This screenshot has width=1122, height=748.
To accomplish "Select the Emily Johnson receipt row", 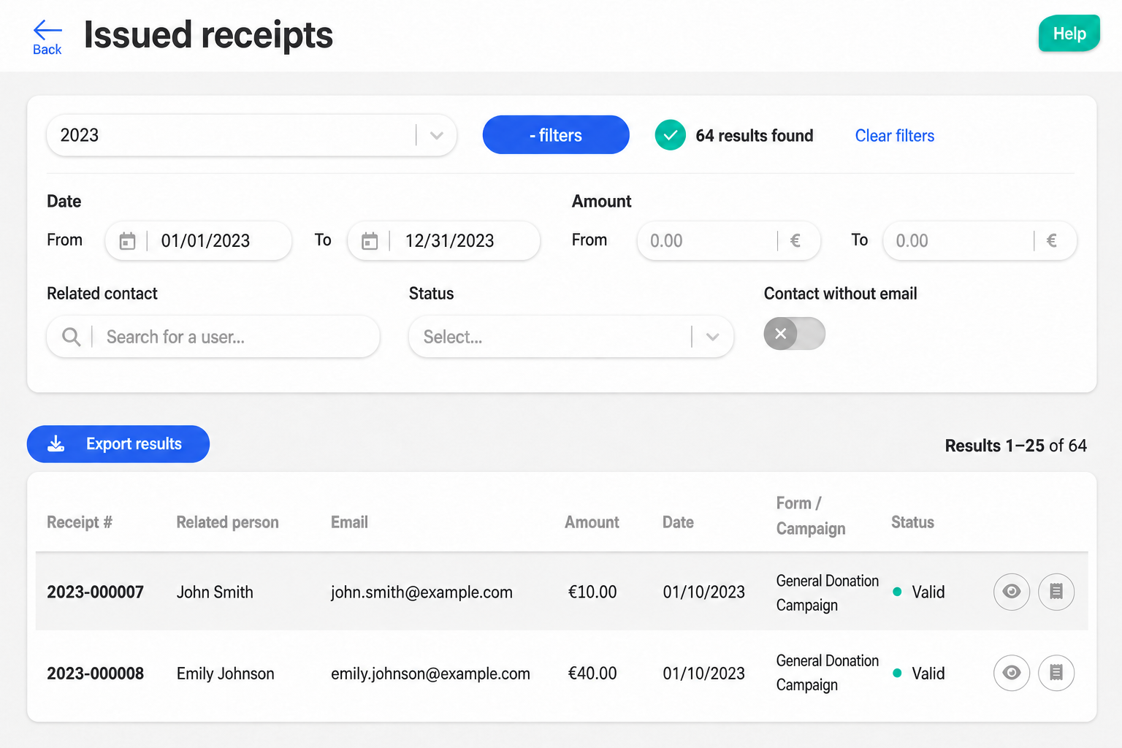I will (561, 673).
